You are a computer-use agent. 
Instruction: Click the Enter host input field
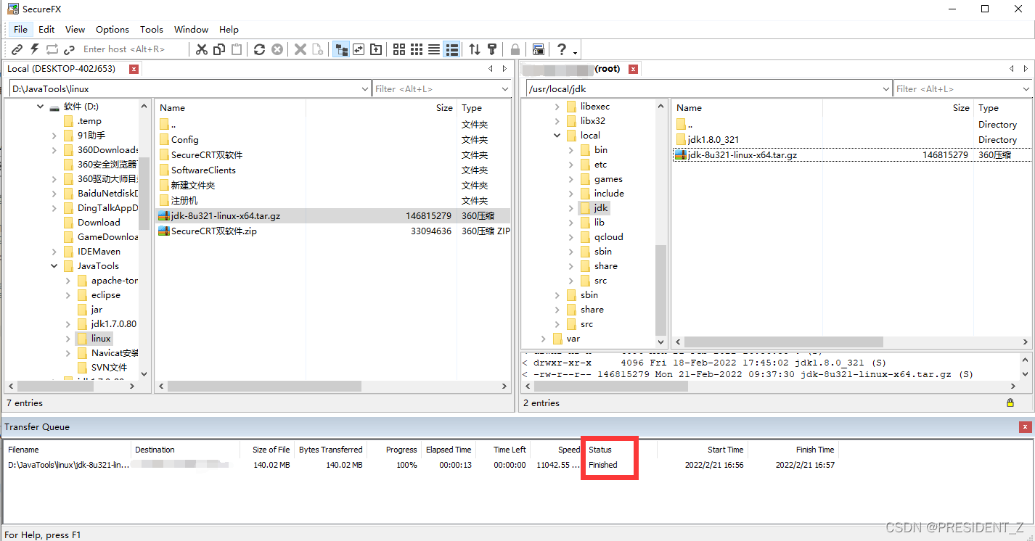point(133,49)
